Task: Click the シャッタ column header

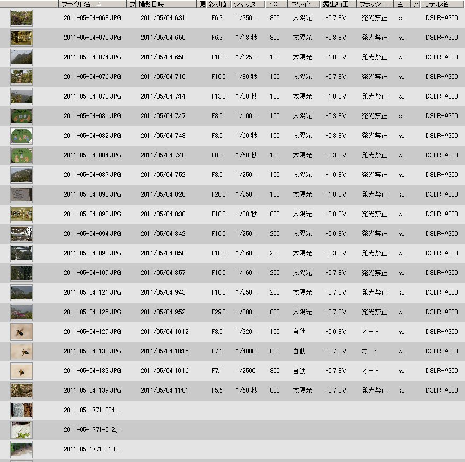Action: [x=248, y=4]
